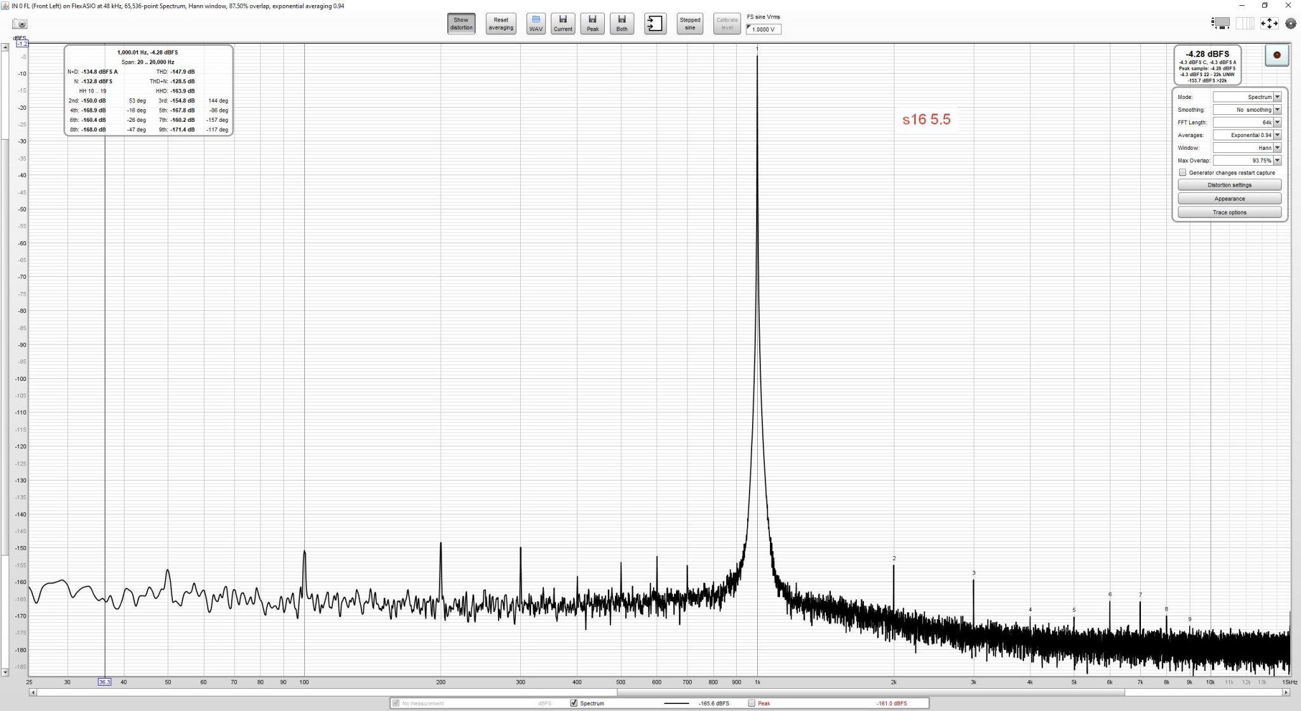Enable Generator changes restart capture

tap(1182, 173)
